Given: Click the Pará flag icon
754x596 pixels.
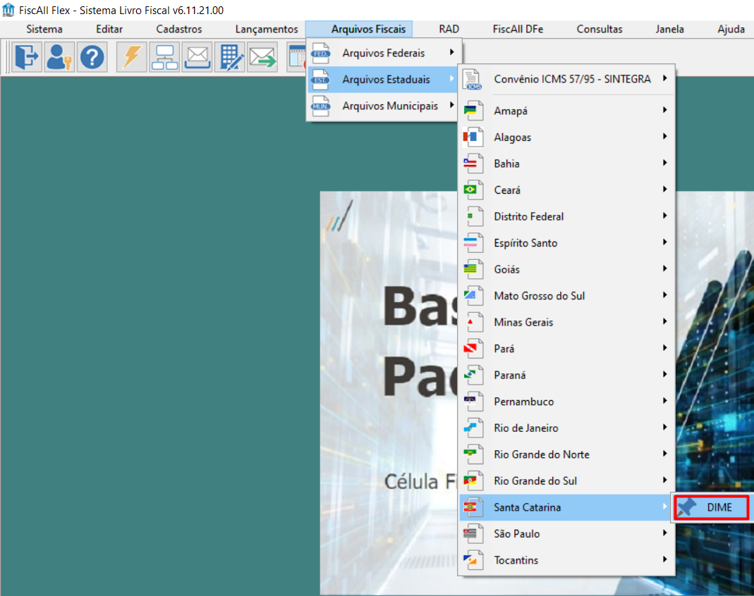Looking at the screenshot, I should (473, 348).
